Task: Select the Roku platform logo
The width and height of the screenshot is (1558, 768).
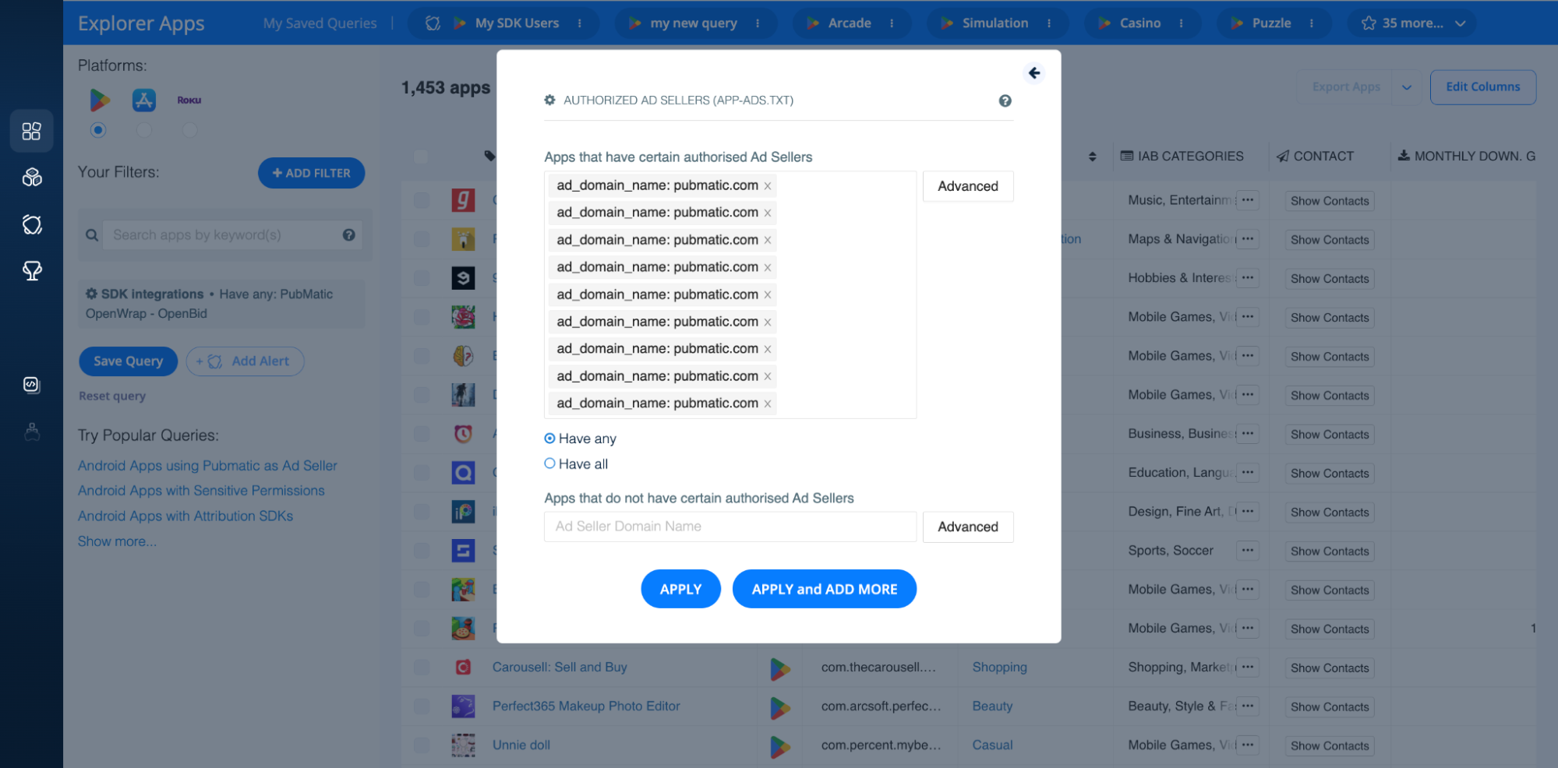Action: tap(189, 100)
